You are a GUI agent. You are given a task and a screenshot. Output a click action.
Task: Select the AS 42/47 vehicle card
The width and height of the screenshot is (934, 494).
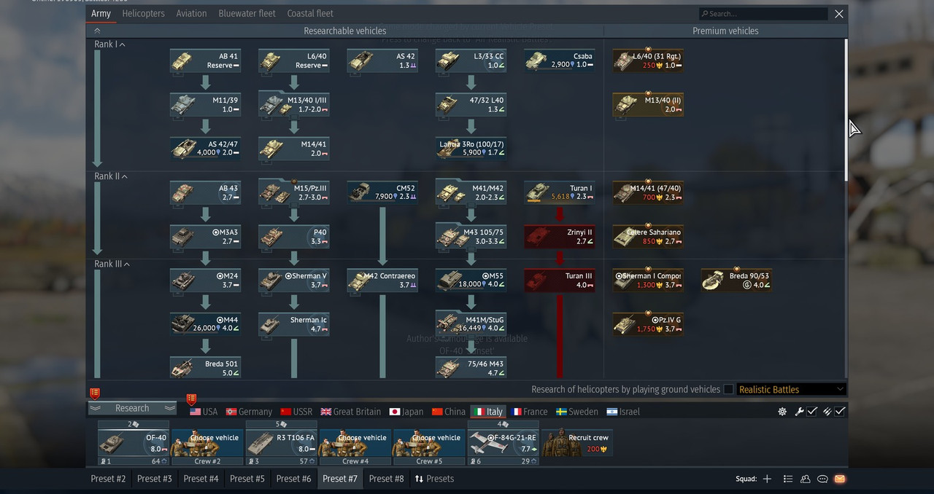point(206,149)
